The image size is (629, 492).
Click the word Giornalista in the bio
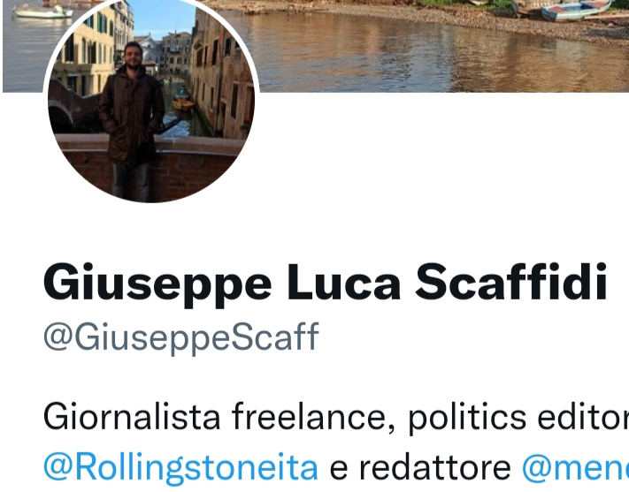(132, 417)
